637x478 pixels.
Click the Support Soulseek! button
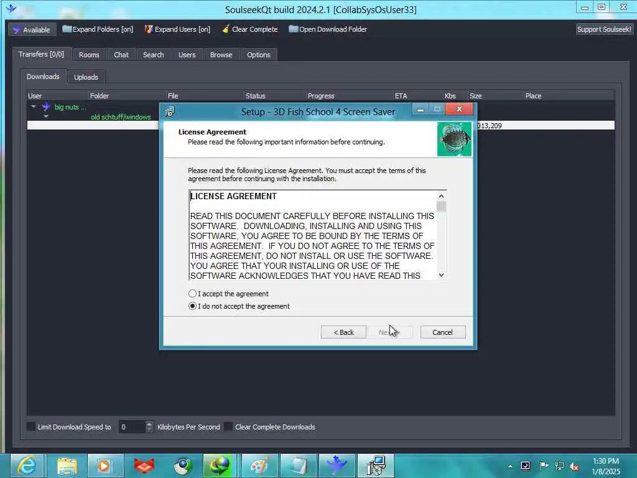[x=604, y=29]
